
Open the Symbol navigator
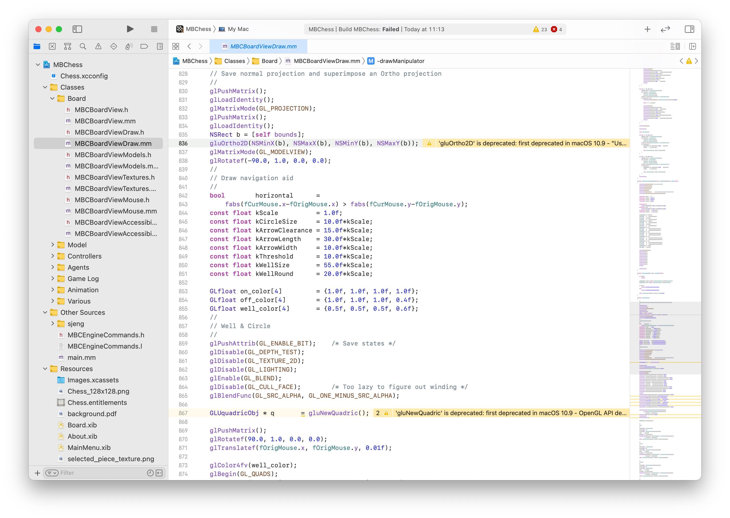(x=67, y=47)
